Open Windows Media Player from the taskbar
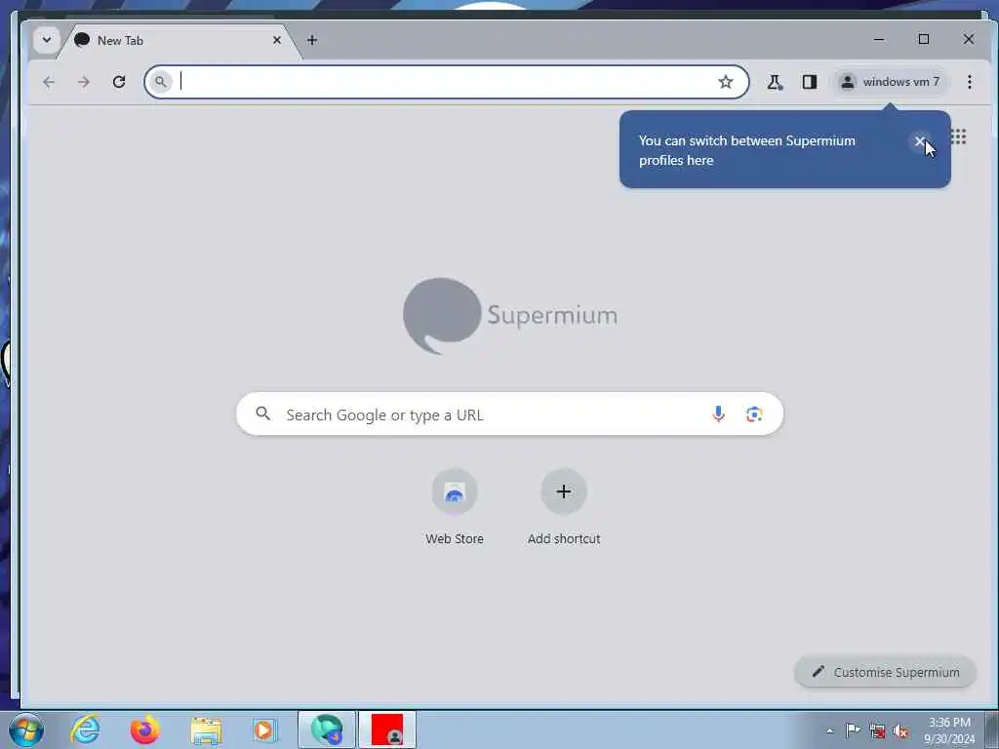Image resolution: width=999 pixels, height=749 pixels. point(263,729)
